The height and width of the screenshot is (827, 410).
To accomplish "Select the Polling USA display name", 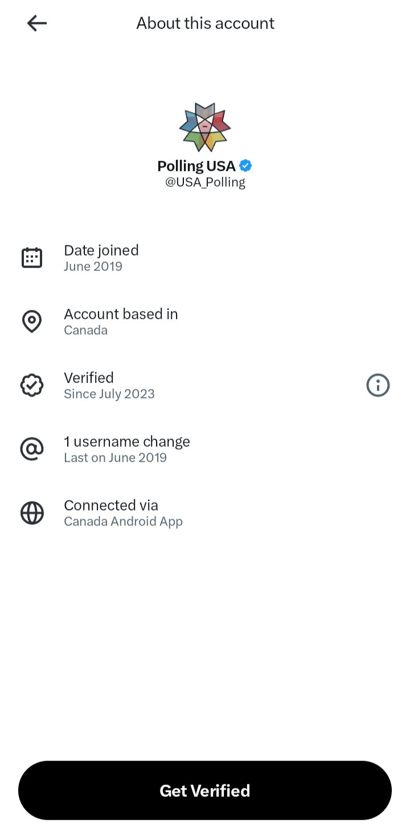I will click(x=196, y=166).
